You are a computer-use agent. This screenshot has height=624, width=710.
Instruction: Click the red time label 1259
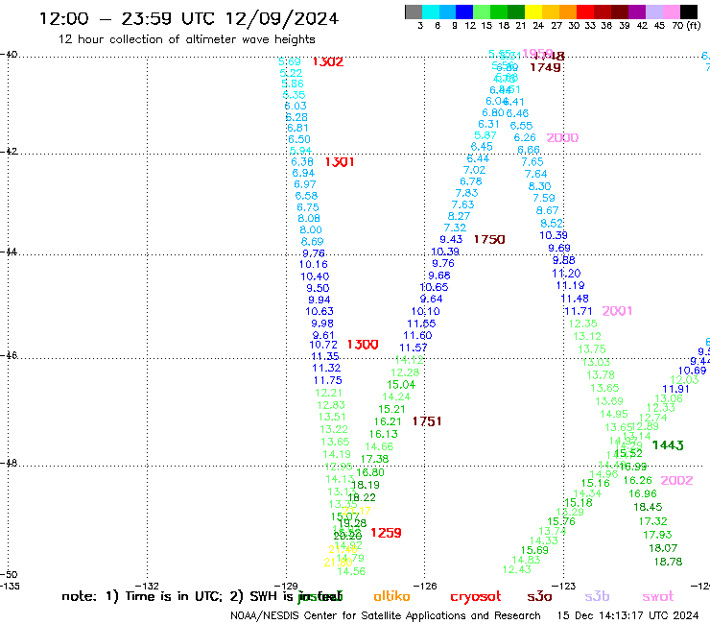[387, 533]
